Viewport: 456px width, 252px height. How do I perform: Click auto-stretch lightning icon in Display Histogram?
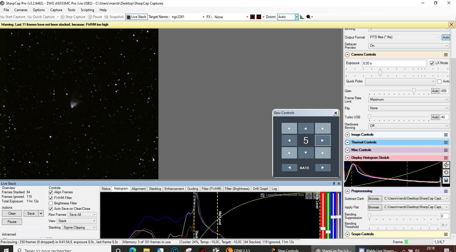tap(446, 165)
